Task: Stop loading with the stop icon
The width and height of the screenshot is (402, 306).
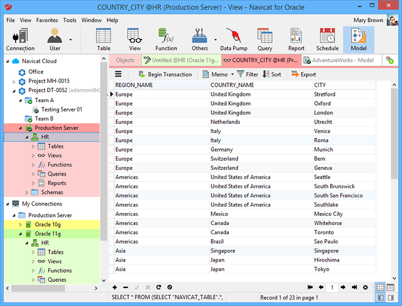Action: tap(170, 287)
